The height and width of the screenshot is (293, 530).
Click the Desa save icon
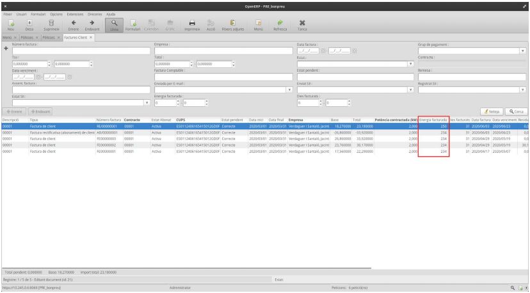point(29,24)
